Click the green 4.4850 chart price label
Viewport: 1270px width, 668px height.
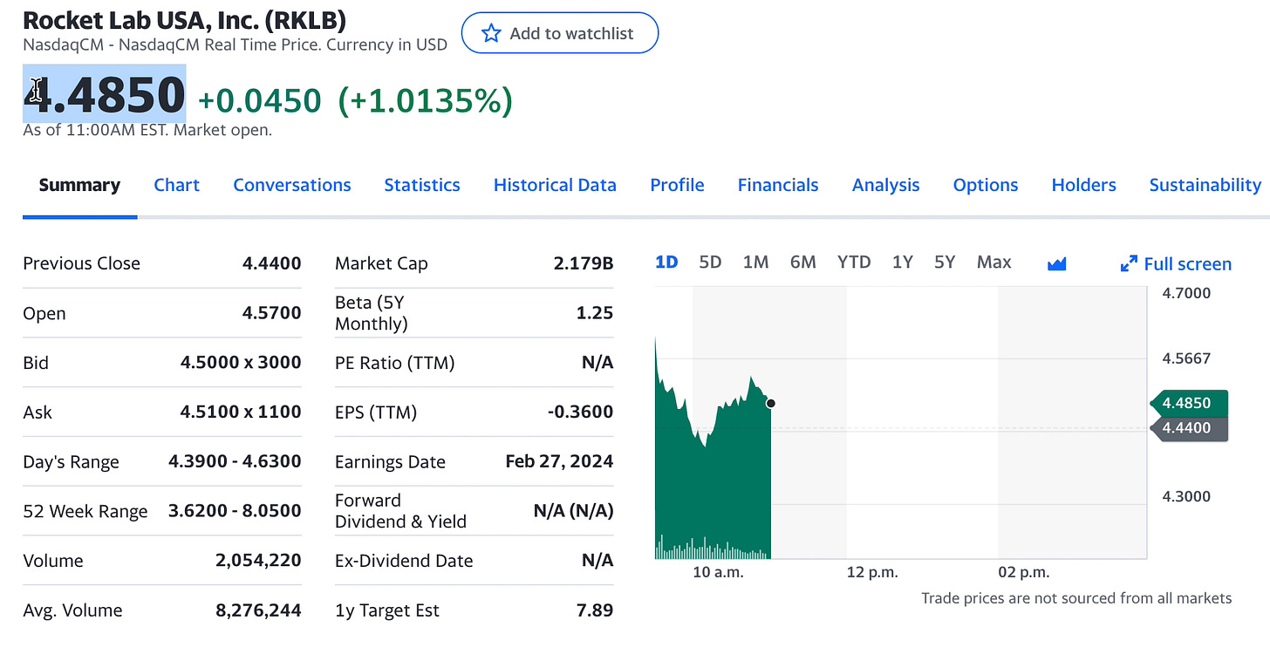coord(1188,403)
